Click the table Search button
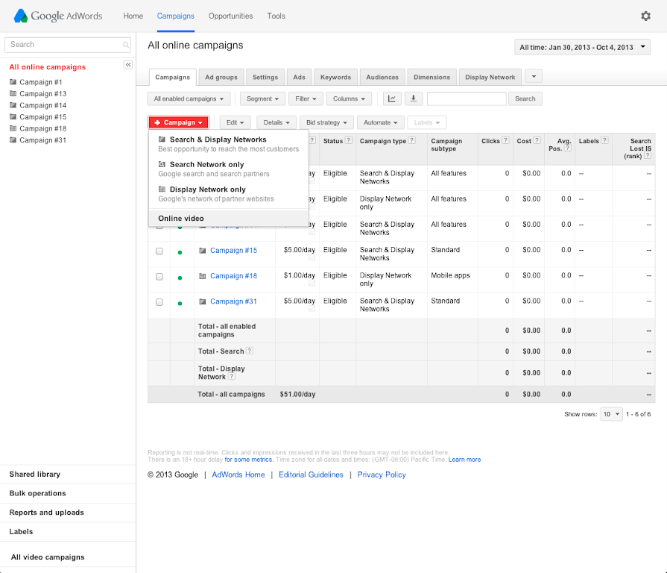 click(x=525, y=98)
